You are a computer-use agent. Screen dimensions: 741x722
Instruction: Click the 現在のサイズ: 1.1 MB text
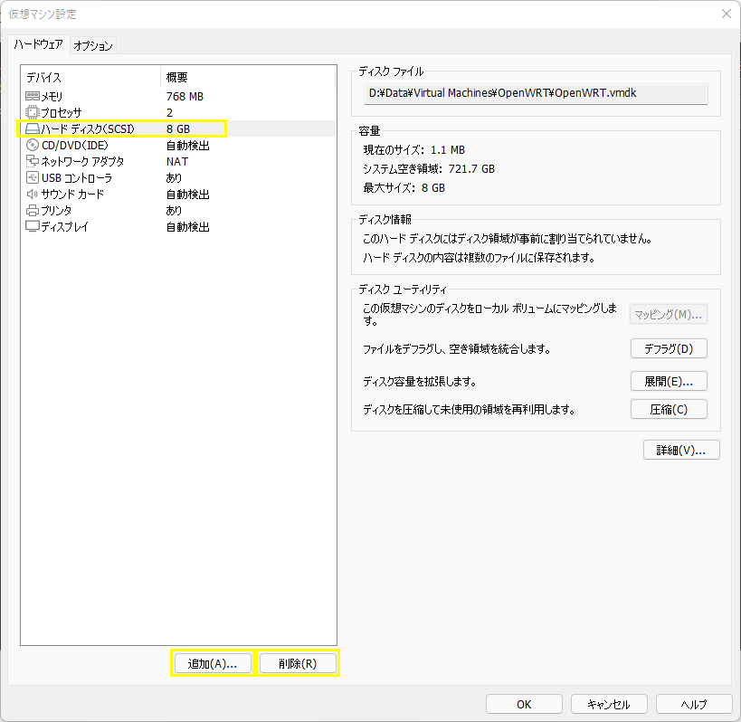tap(414, 150)
